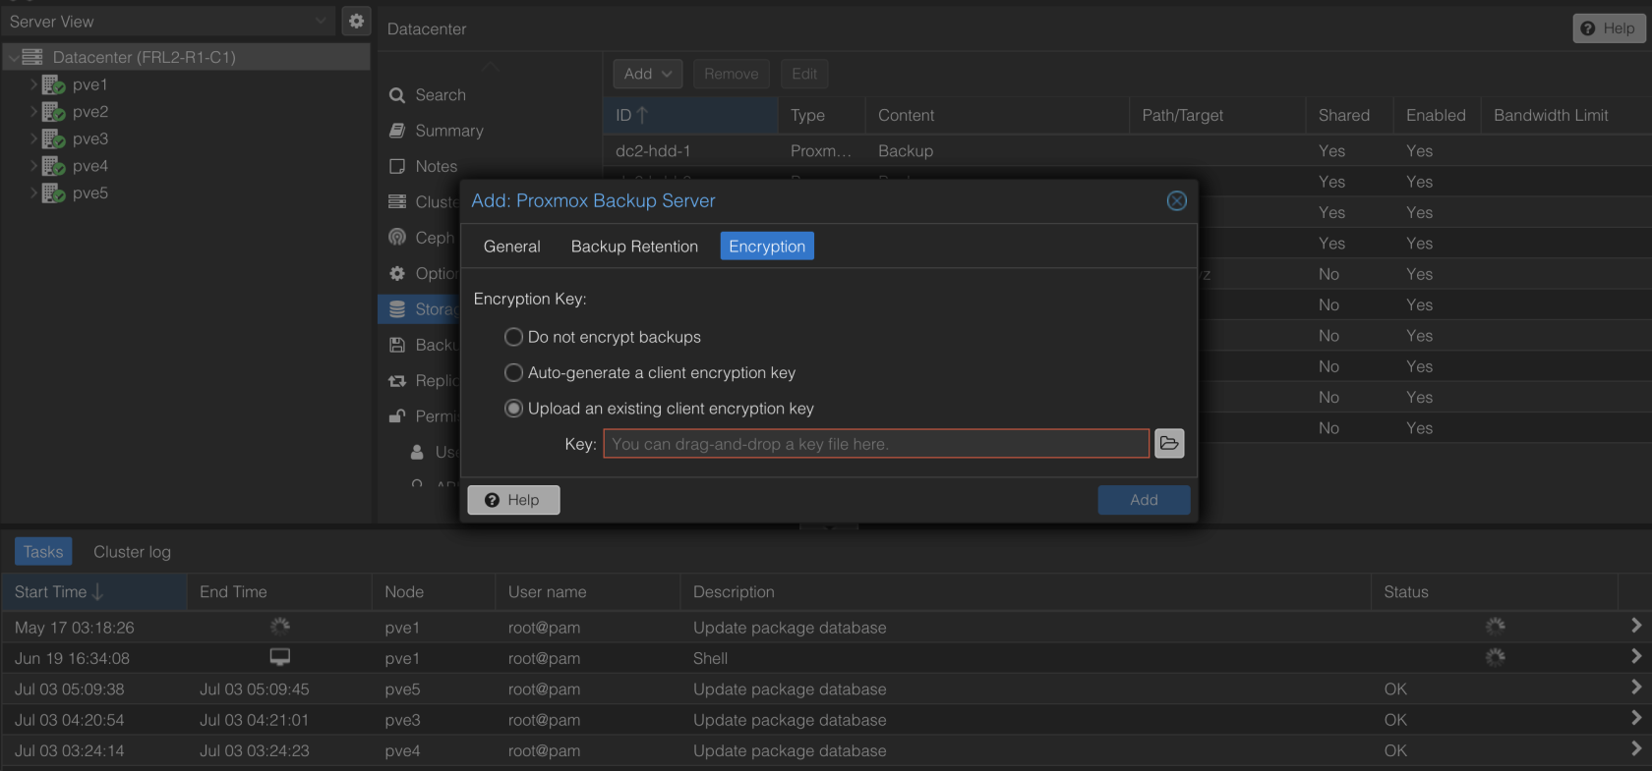Click the pve1 node icon in tree

(53, 85)
